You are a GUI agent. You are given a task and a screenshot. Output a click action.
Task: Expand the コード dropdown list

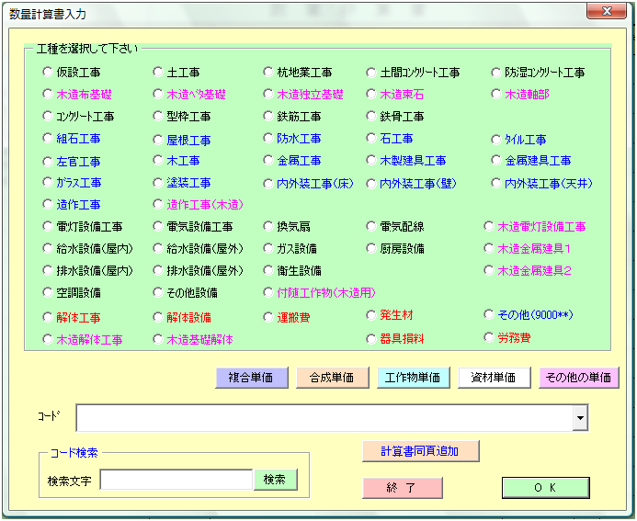coord(579,418)
